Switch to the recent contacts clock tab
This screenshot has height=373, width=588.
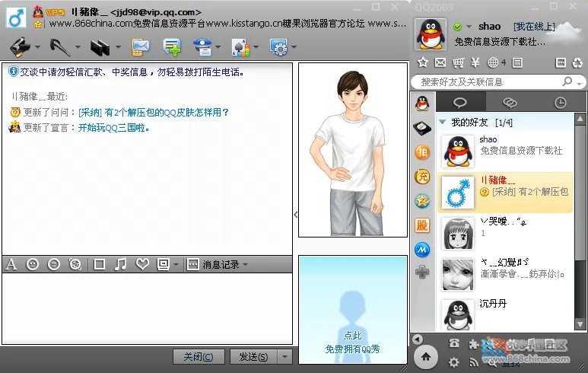[x=560, y=103]
